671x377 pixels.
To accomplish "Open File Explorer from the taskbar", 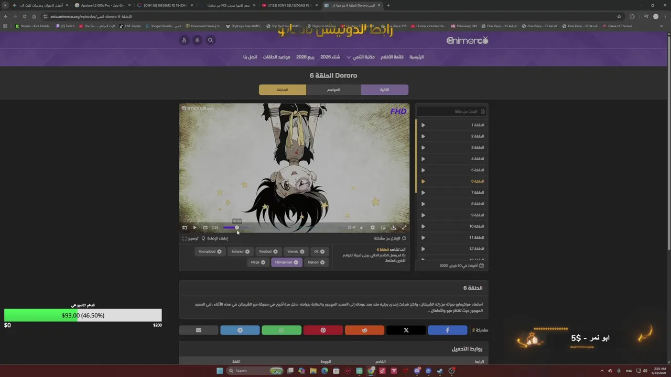I will click(313, 371).
